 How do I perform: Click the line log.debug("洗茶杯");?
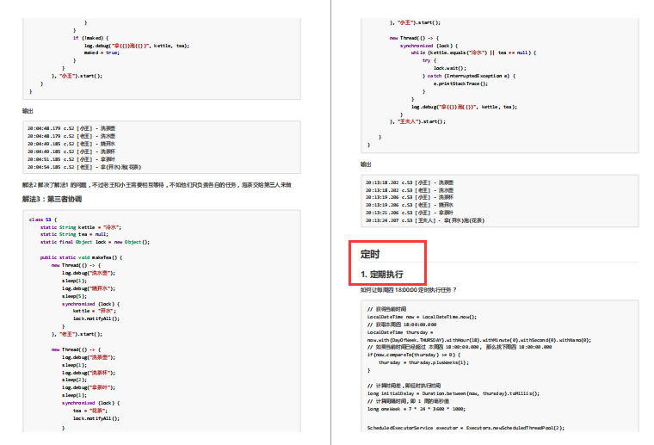89,373
